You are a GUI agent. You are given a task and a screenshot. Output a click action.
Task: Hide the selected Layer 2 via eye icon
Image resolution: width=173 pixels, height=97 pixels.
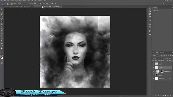(x=153, y=68)
